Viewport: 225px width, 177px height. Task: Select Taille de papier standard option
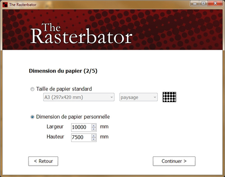click(32, 89)
